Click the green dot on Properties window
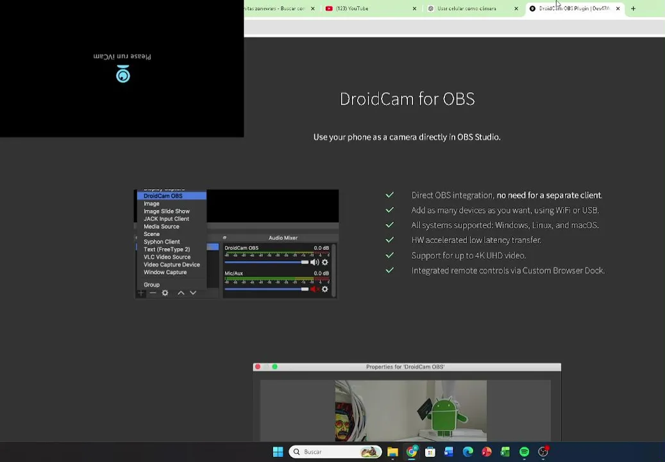Screen dimensions: 665x462 [x=275, y=366]
